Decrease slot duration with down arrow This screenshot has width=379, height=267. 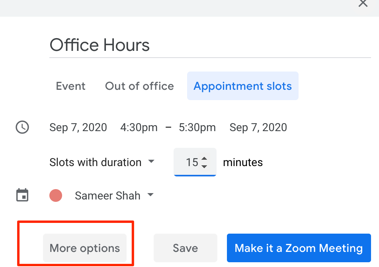pyautogui.click(x=204, y=166)
